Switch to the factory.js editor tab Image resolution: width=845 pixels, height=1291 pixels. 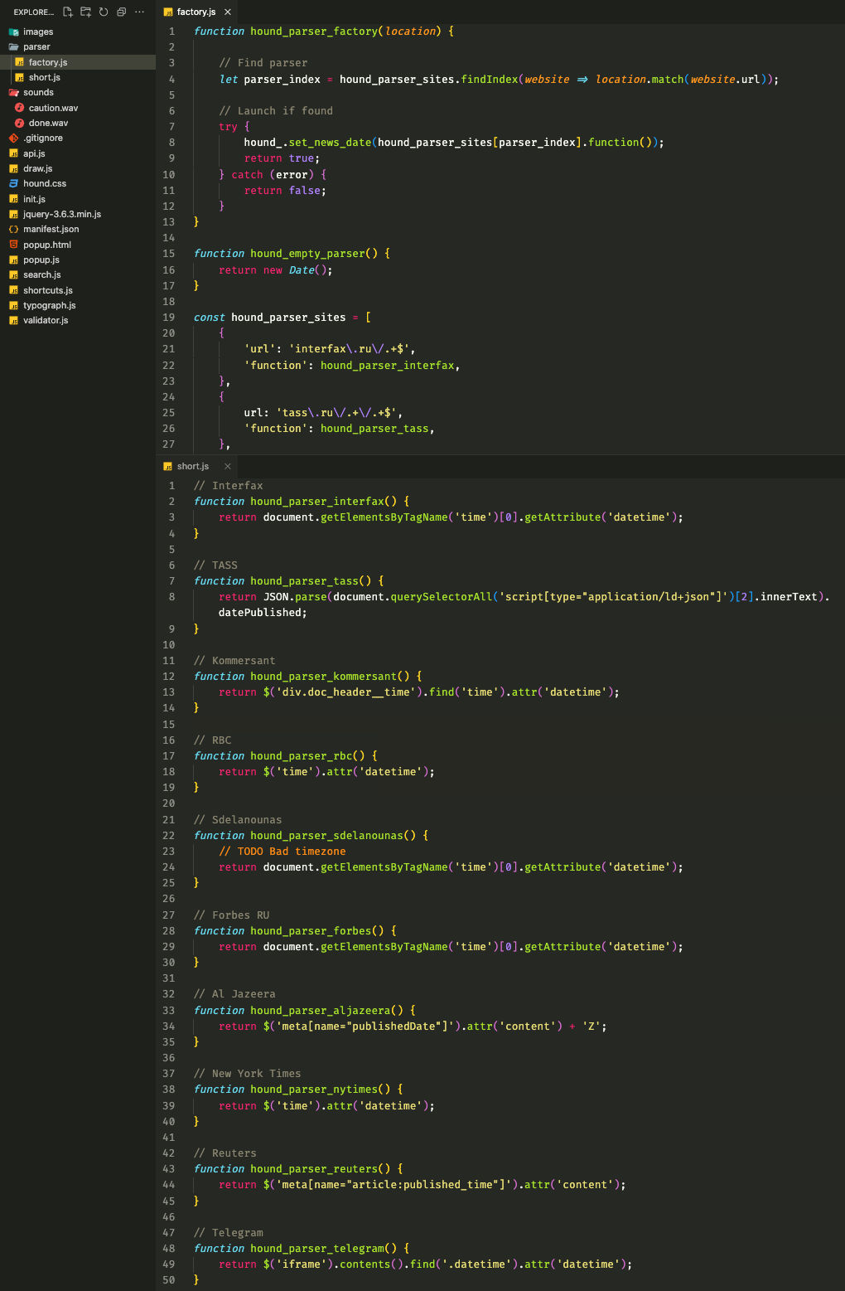[x=196, y=12]
